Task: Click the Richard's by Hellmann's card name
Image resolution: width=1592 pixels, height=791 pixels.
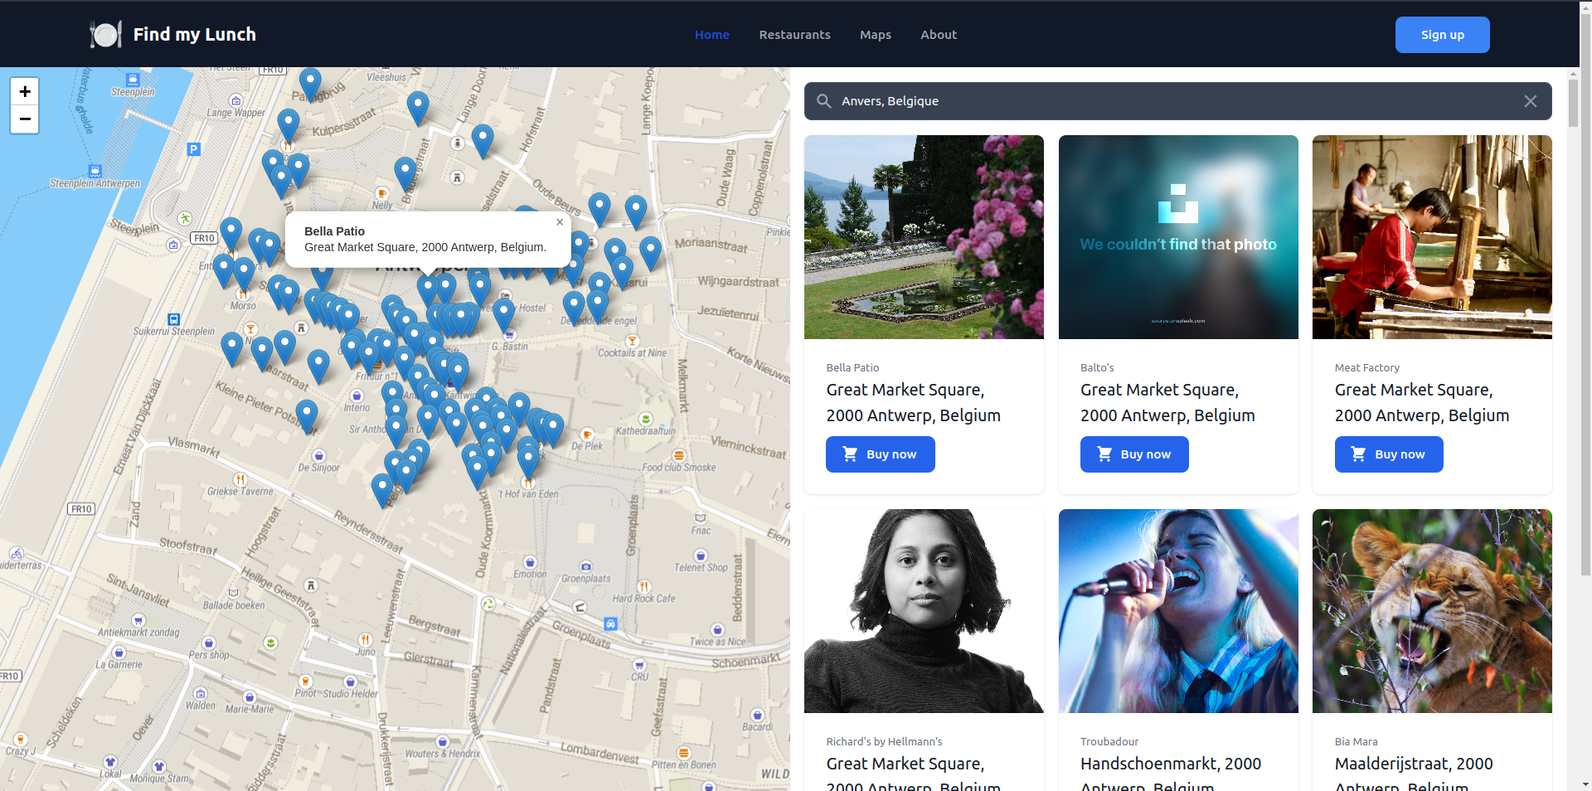Action: pos(884,741)
